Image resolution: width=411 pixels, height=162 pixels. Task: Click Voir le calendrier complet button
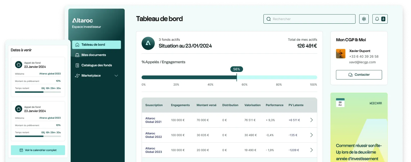pyautogui.click(x=38, y=150)
